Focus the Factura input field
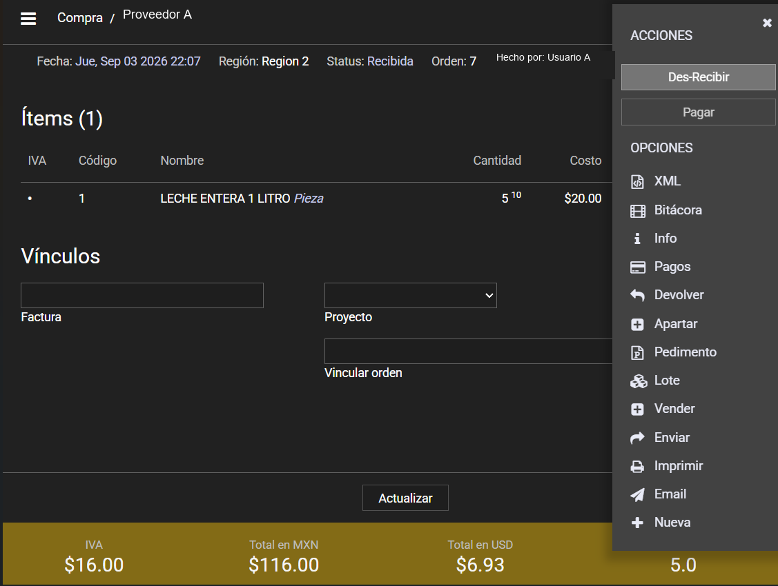This screenshot has height=586, width=778. 142,295
